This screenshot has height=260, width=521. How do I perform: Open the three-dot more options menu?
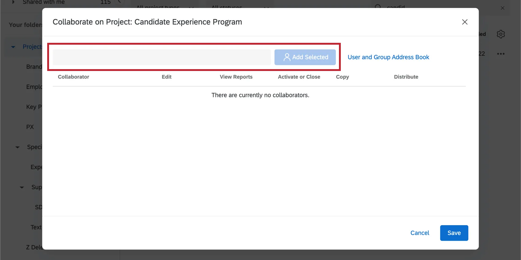(501, 54)
